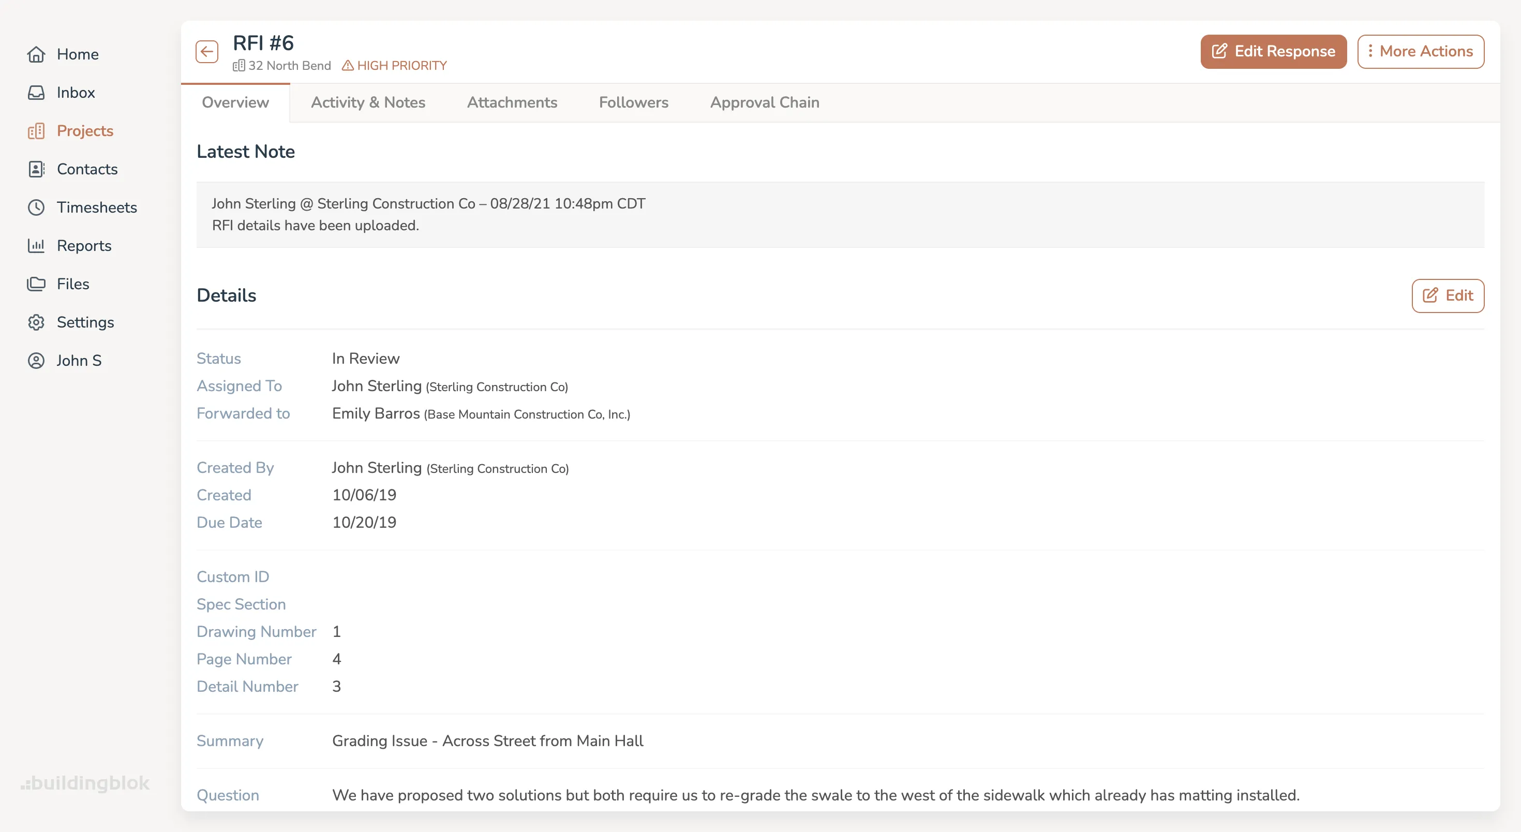The height and width of the screenshot is (832, 1521).
Task: Click the Settings gear icon
Action: coord(37,322)
